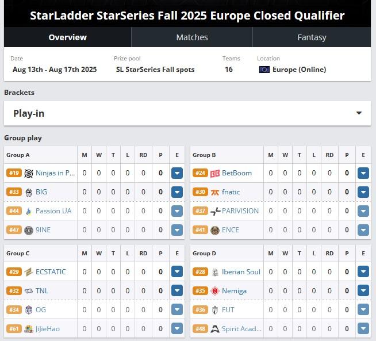This screenshot has width=376, height=341.
Task: Expand BIG row details arrow
Action: point(177,192)
